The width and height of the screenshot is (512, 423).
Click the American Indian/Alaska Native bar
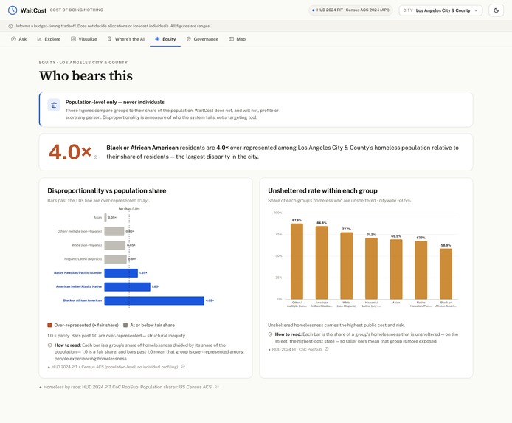128,286
